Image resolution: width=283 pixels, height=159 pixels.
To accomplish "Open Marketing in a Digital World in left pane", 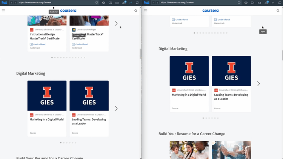I will [47, 119].
